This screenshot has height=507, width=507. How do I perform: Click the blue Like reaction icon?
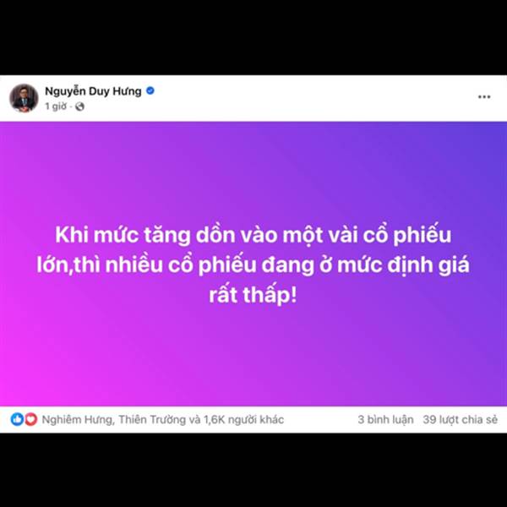pos(17,419)
